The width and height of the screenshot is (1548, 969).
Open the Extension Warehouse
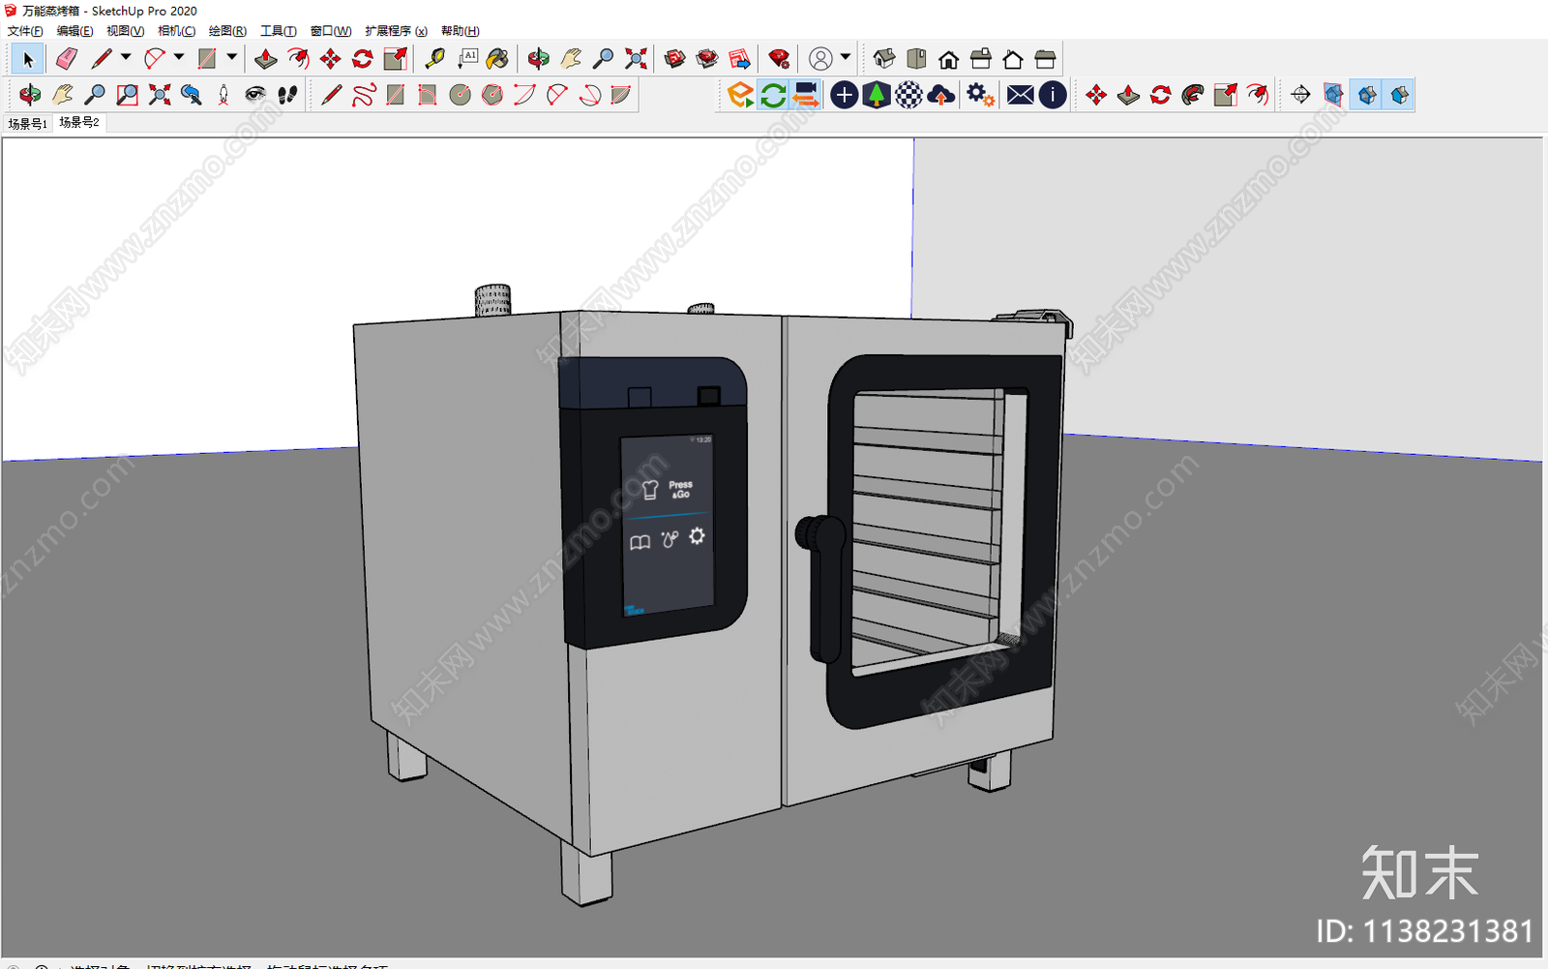707,59
